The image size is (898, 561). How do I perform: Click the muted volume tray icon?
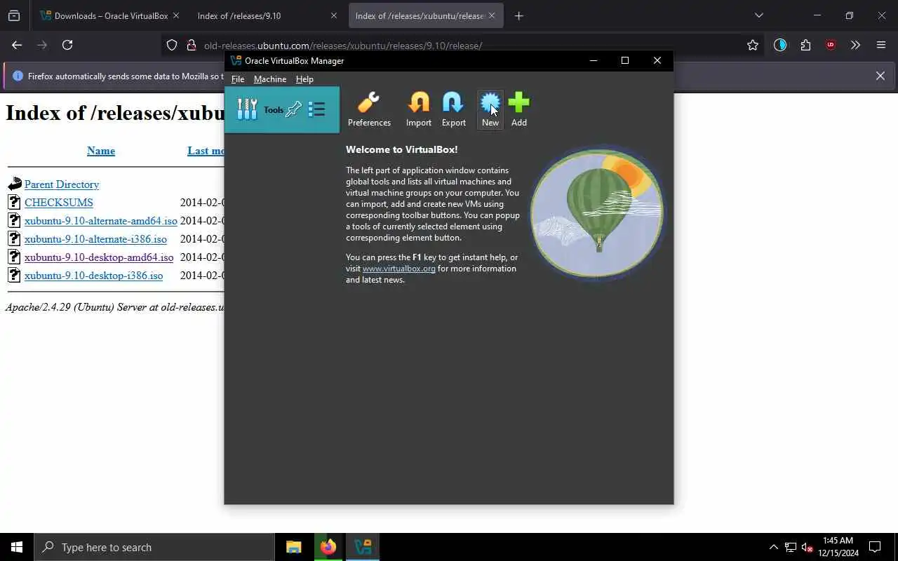[x=807, y=547]
